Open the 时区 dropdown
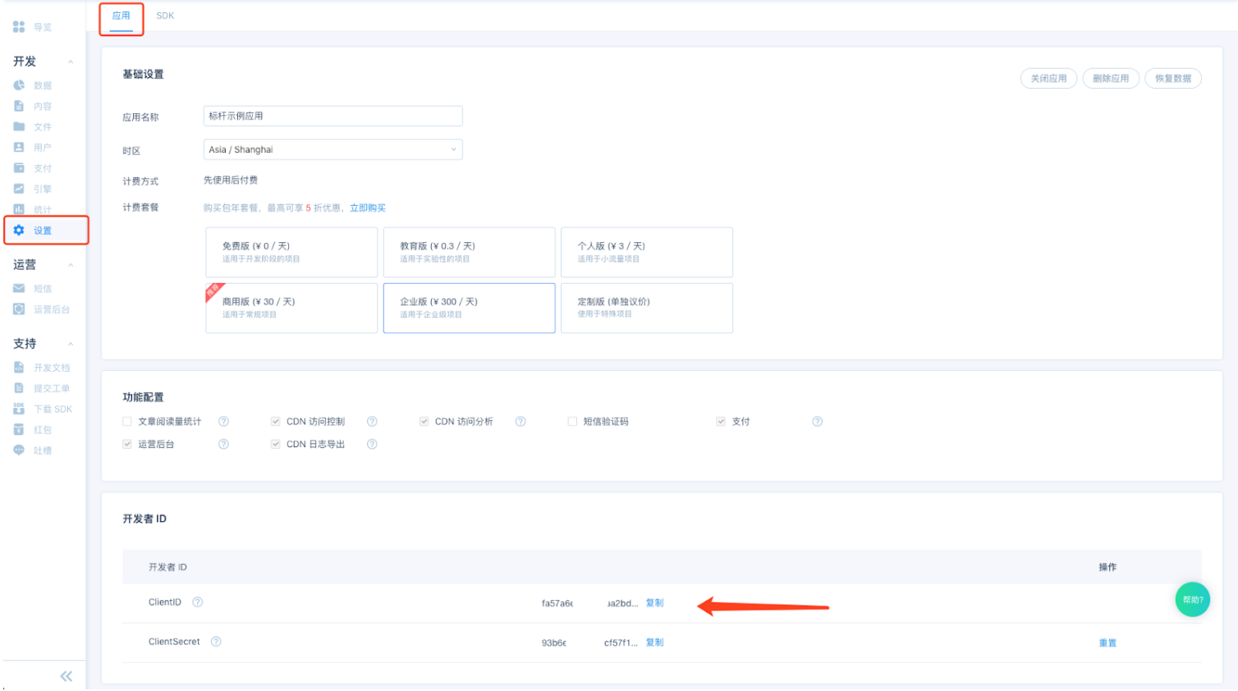This screenshot has height=691, width=1238. 332,149
